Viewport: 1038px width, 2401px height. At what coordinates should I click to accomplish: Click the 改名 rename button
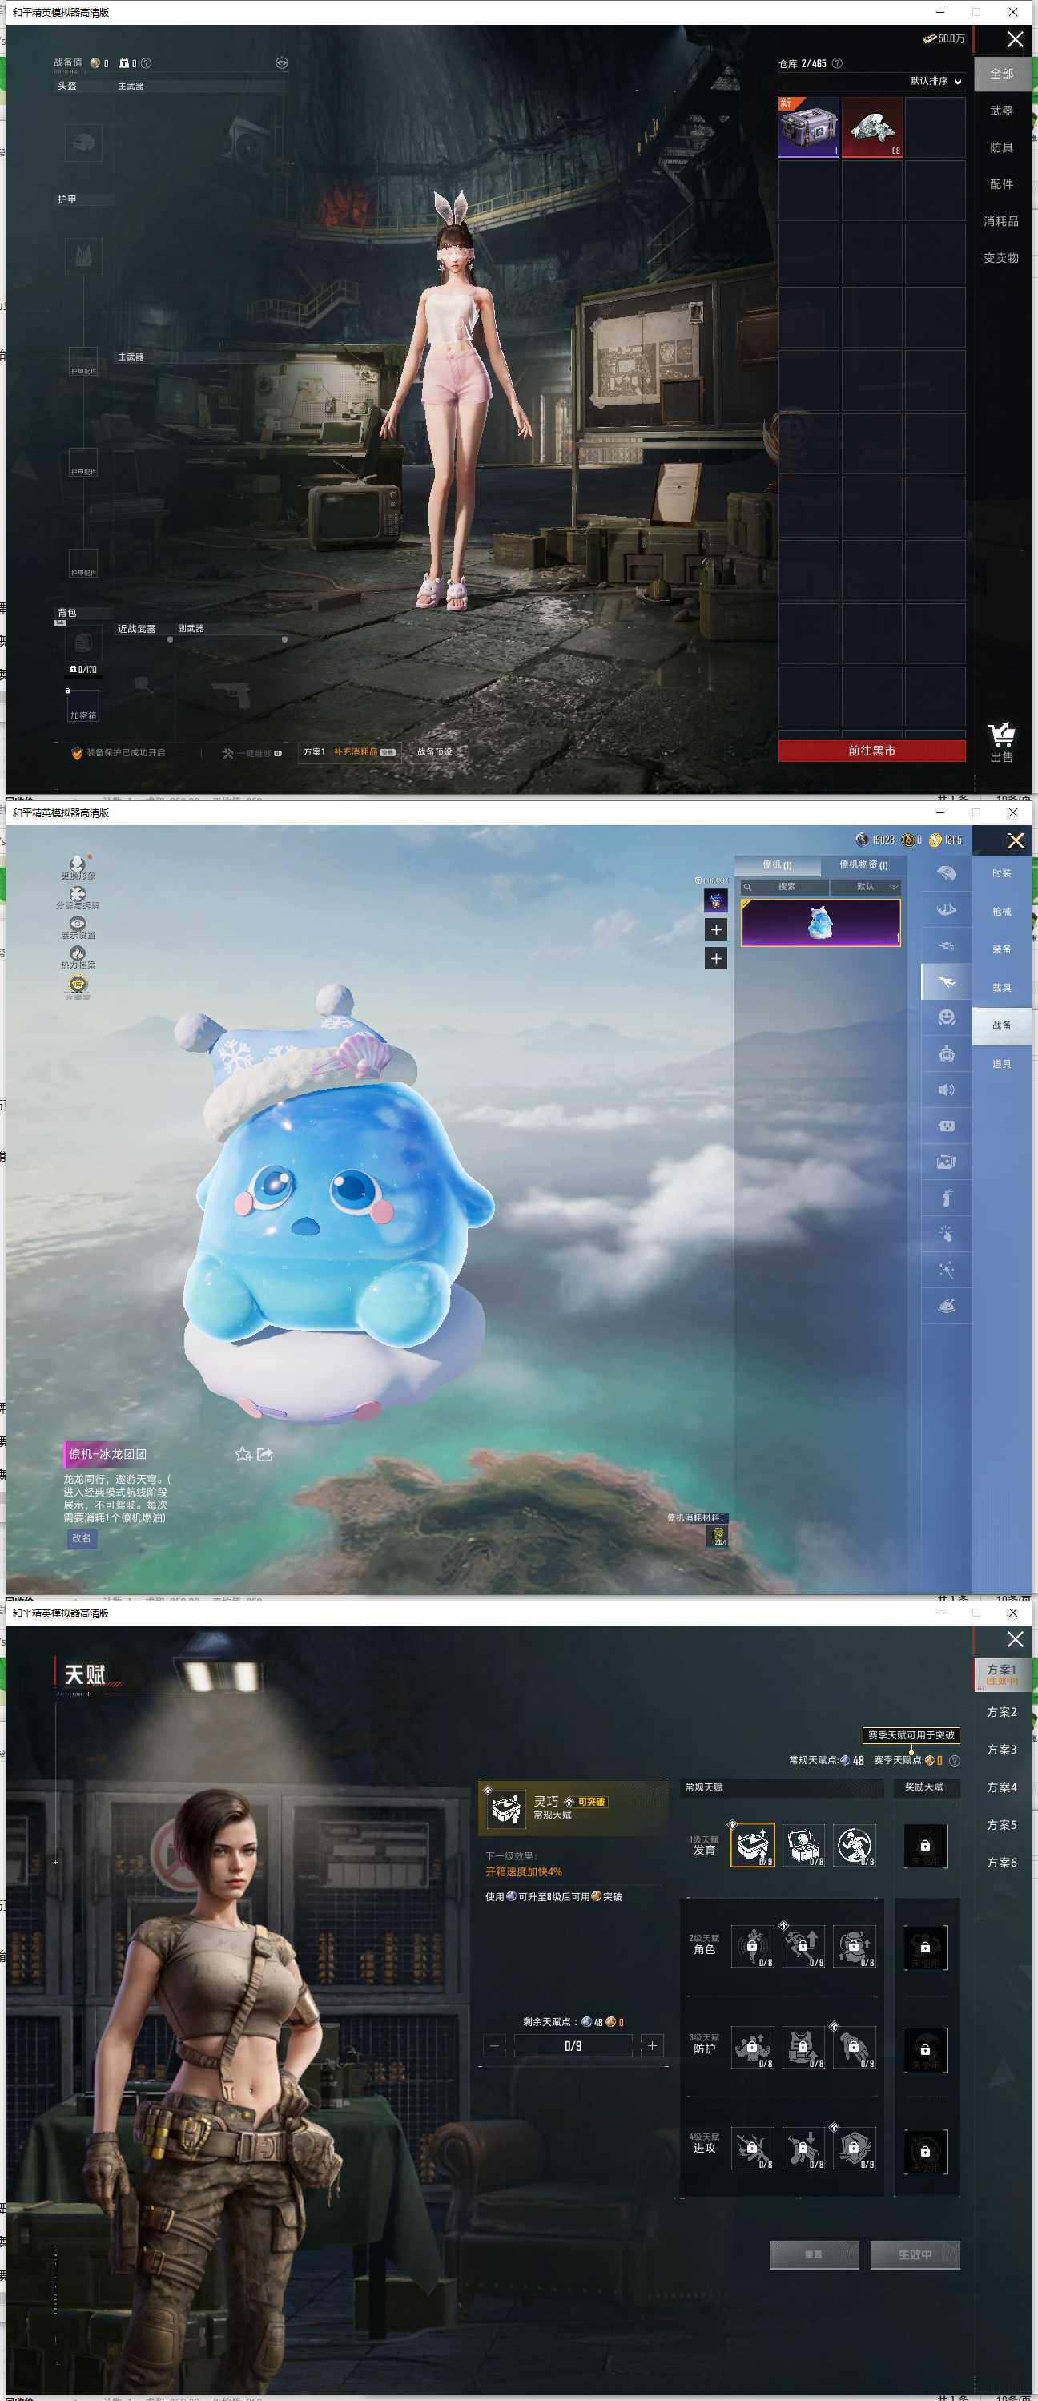click(82, 1539)
